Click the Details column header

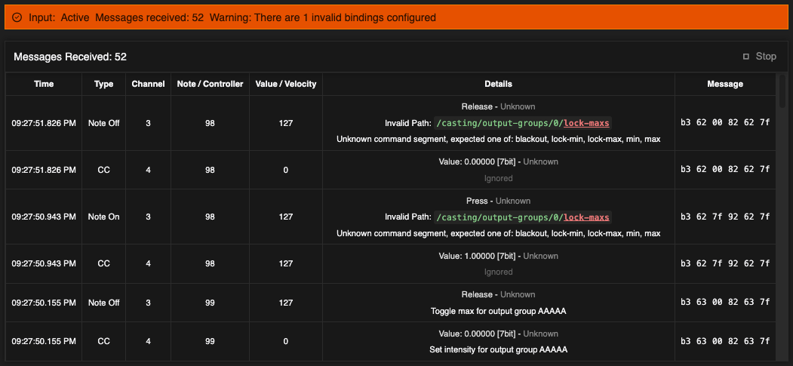click(498, 84)
